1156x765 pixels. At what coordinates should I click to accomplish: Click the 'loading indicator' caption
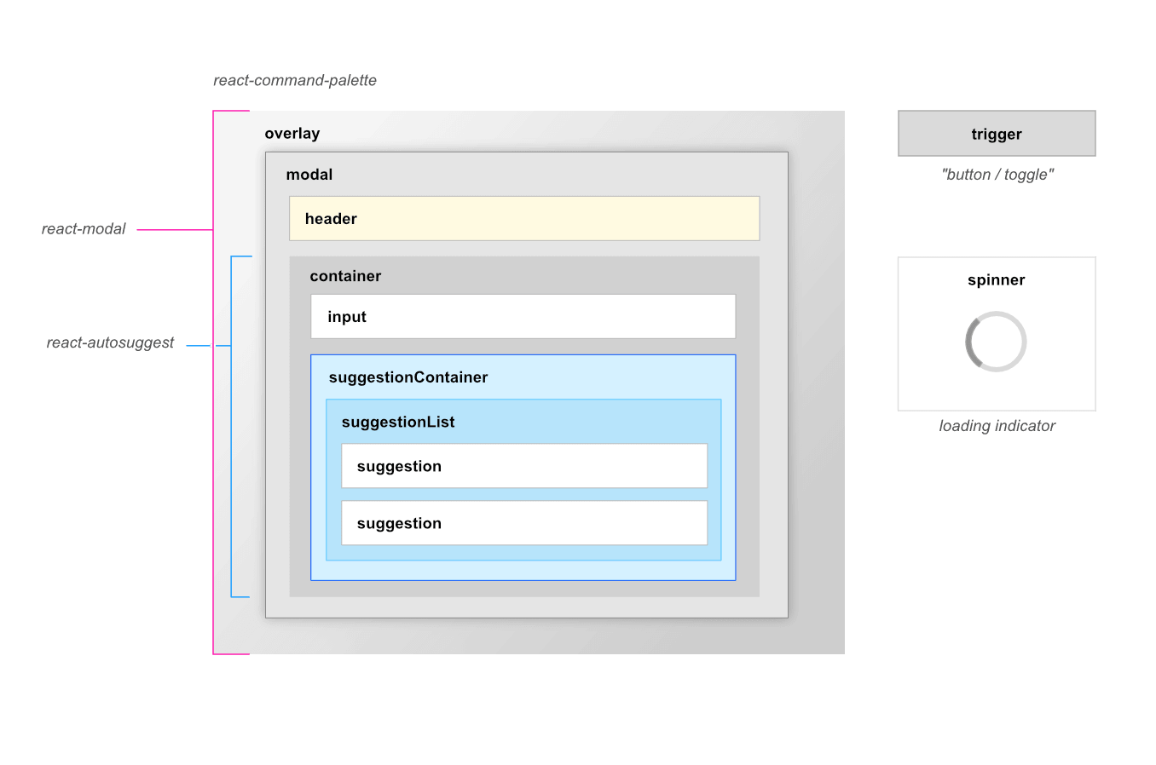point(997,426)
